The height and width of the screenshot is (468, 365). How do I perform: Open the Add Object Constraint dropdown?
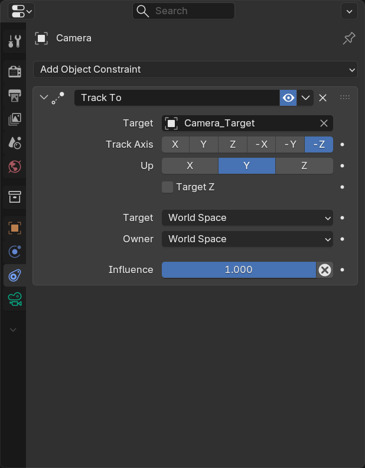[195, 70]
